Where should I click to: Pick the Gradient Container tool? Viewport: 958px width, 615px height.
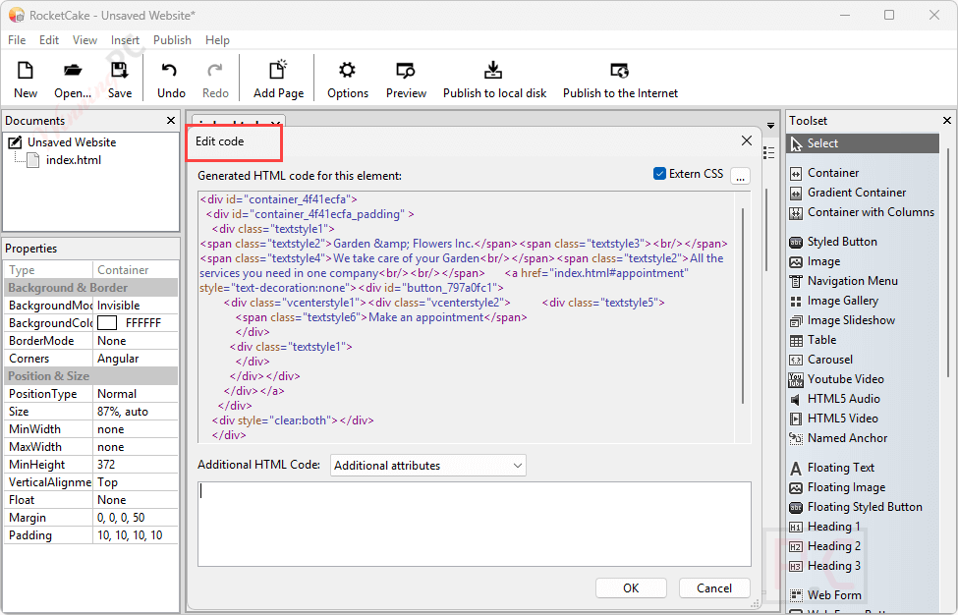point(847,193)
